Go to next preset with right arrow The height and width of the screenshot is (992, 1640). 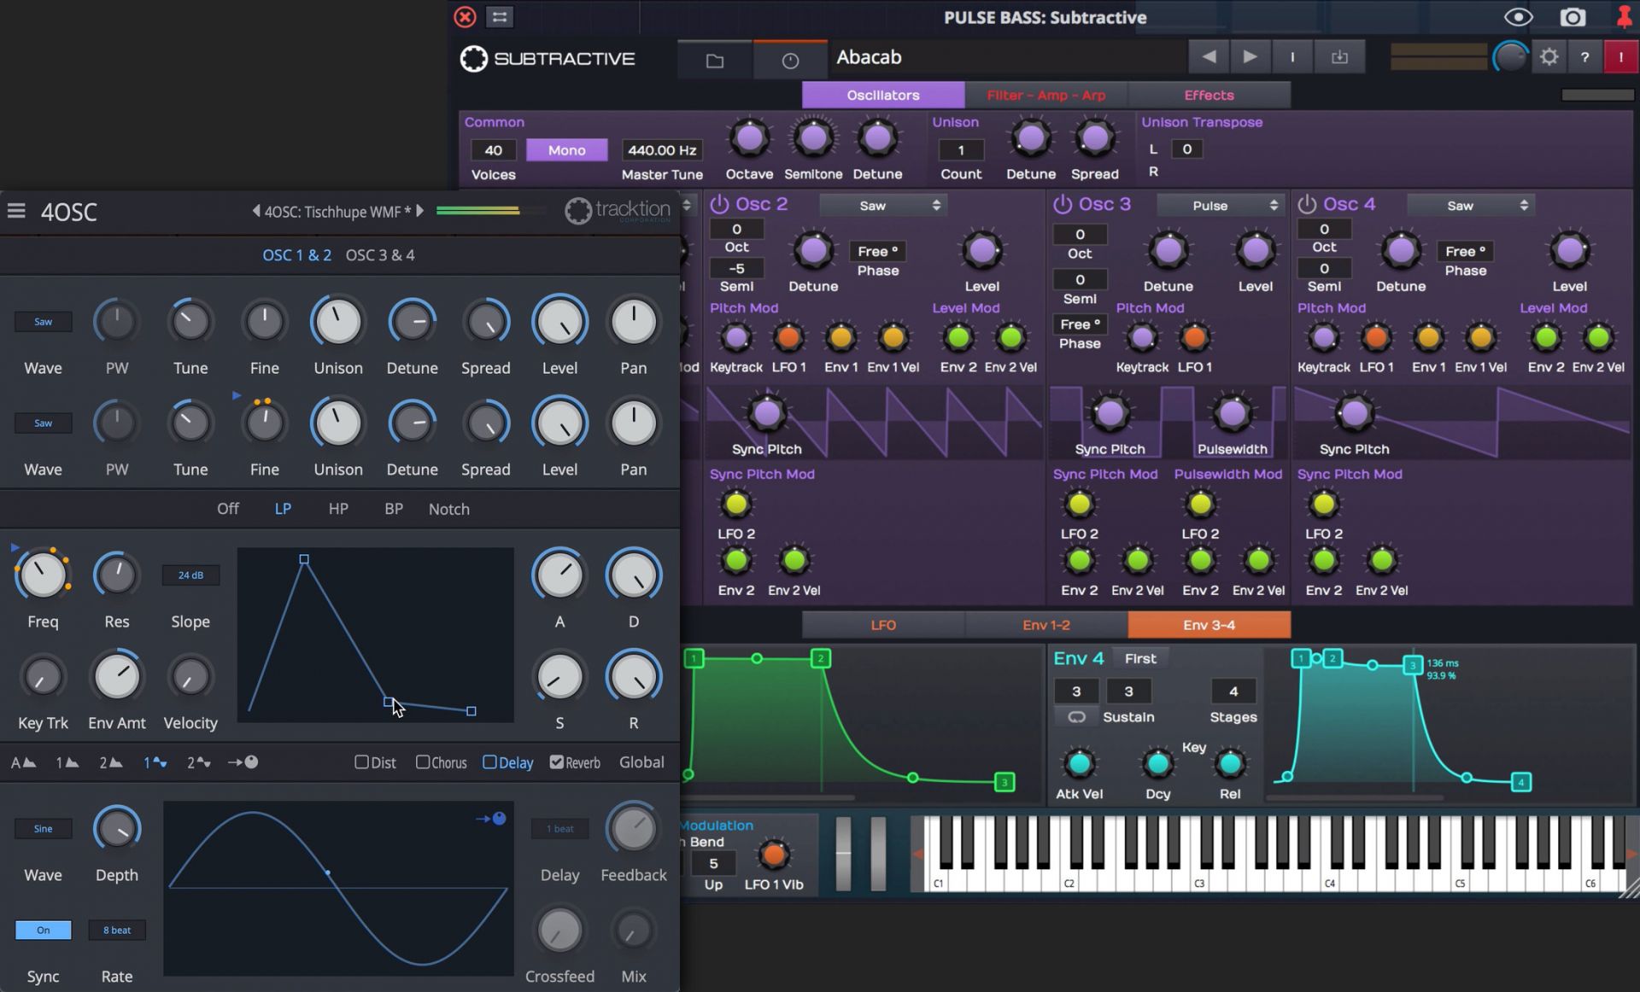[x=1250, y=56]
